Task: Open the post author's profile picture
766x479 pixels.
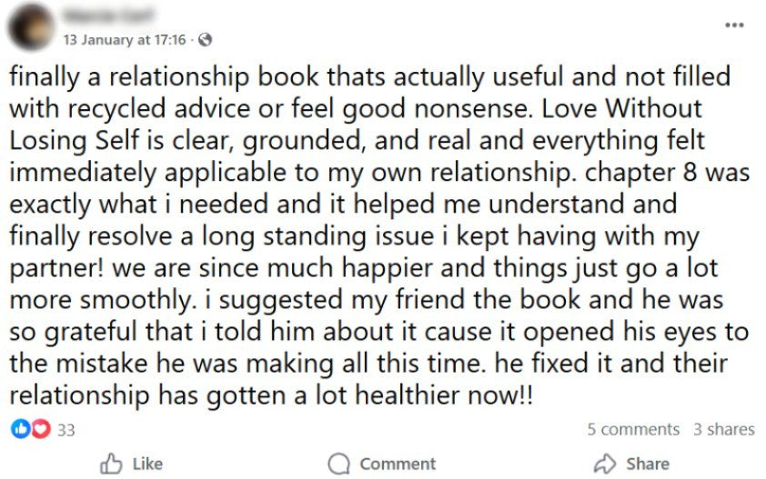Action: (30, 27)
